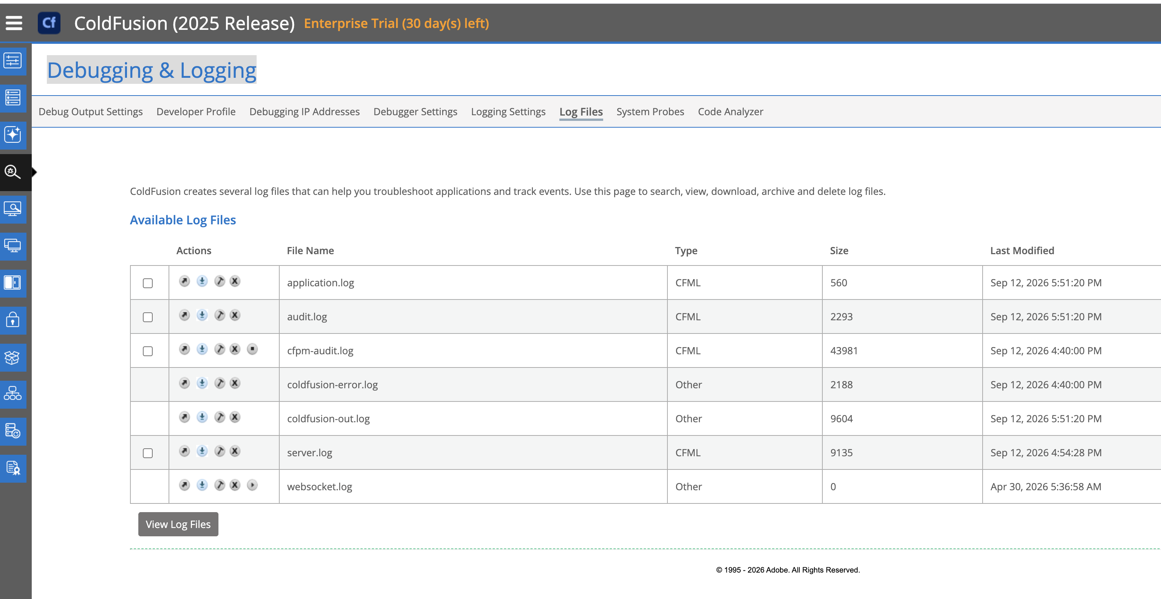The height and width of the screenshot is (599, 1161).
Task: Switch to Debugging IP Addresses tab
Action: point(305,112)
